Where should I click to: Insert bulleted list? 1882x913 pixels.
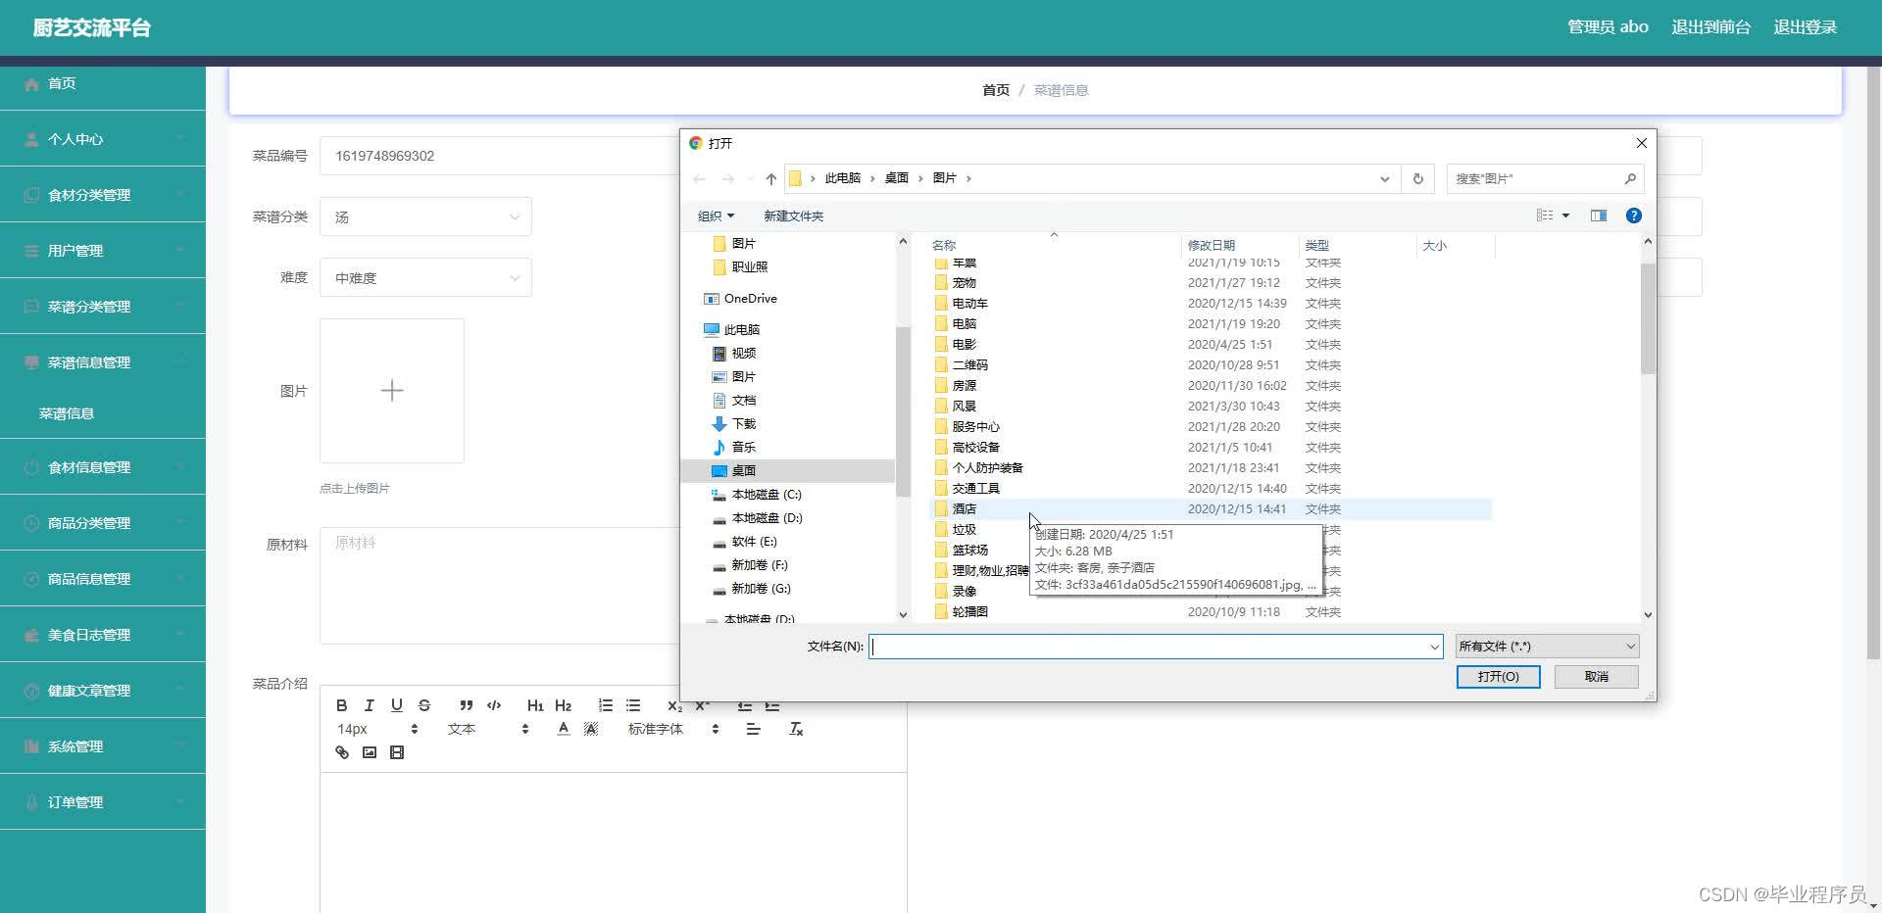(633, 705)
